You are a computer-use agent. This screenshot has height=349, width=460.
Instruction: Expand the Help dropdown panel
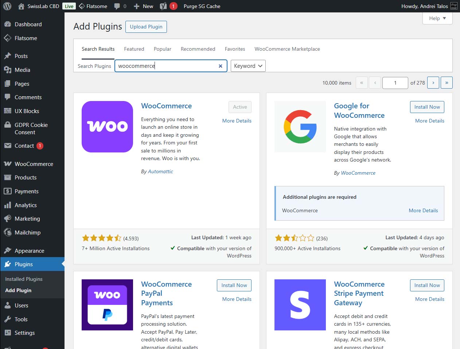click(x=437, y=18)
